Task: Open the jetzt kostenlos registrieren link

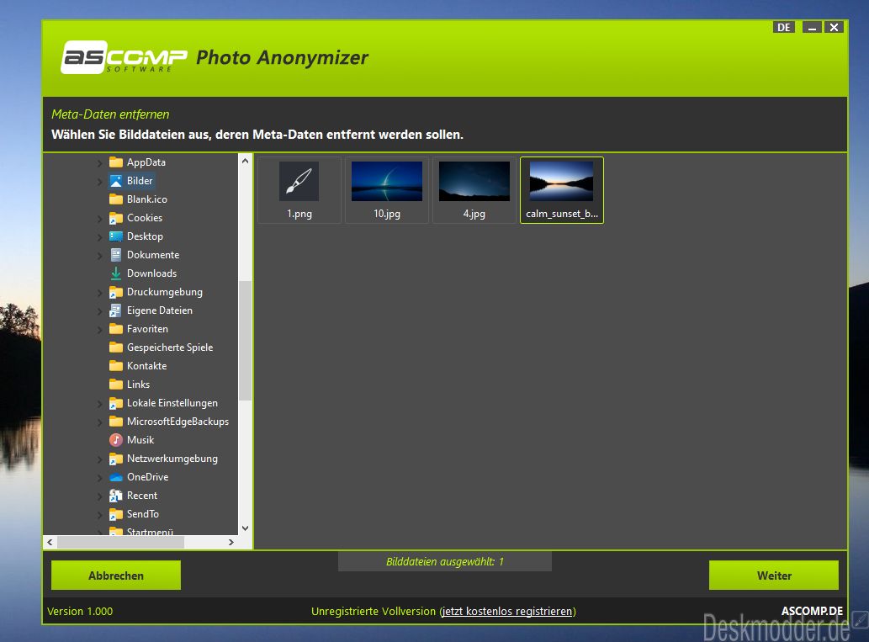Action: pos(507,611)
